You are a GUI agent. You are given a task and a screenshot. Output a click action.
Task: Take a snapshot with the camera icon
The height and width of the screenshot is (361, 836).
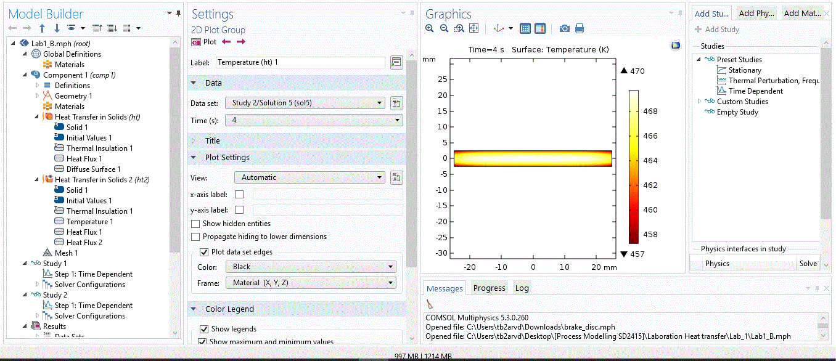(564, 28)
